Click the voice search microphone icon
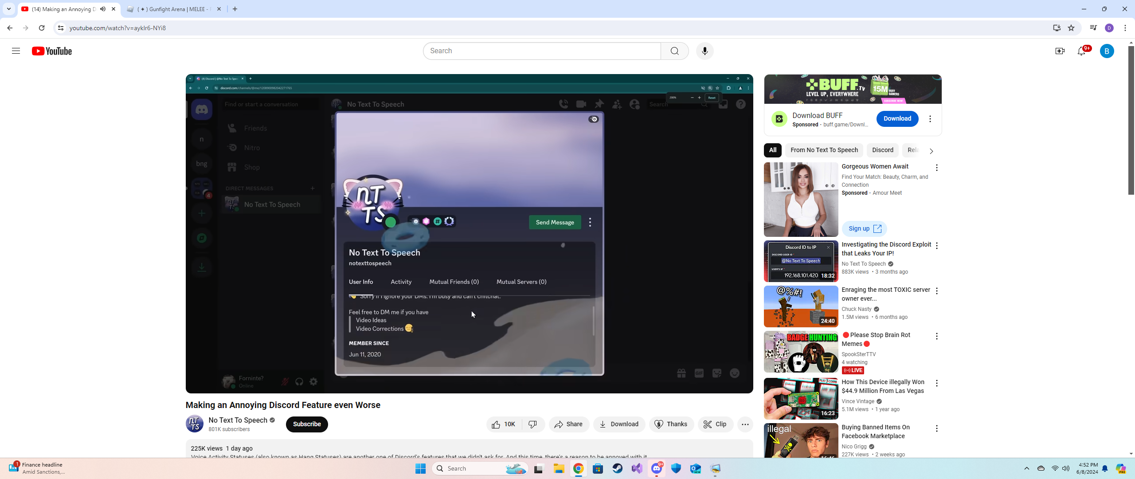The image size is (1135, 479). click(x=704, y=51)
